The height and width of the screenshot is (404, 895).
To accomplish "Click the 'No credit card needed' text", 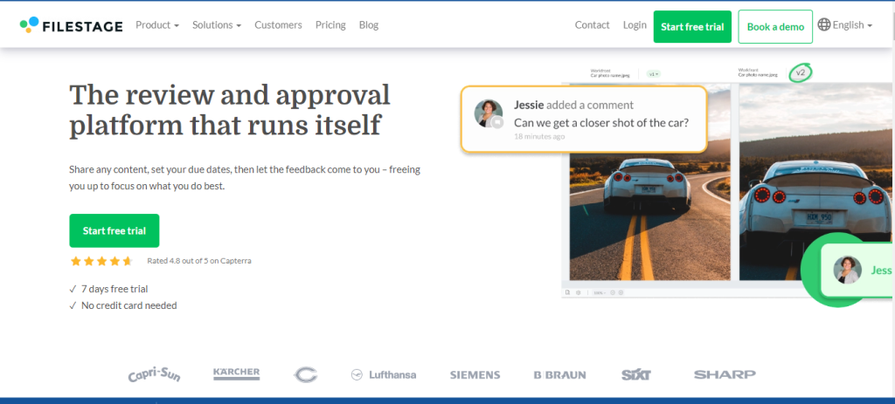I will (x=129, y=305).
